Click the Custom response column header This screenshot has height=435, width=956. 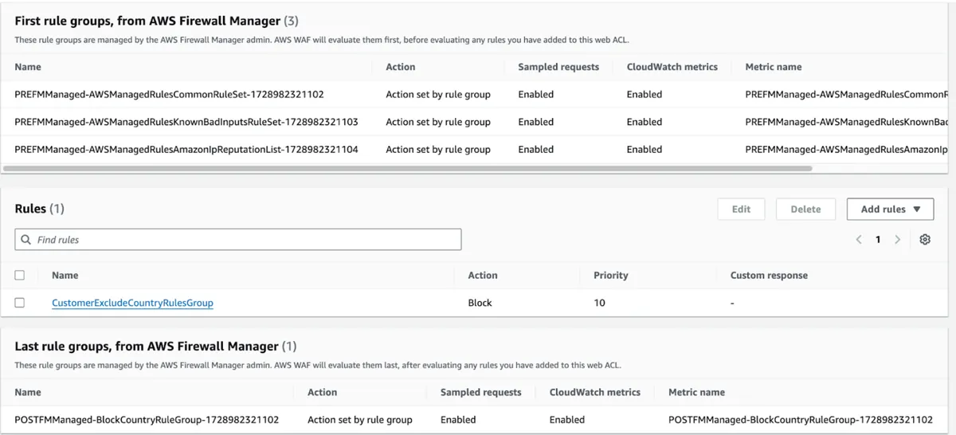click(x=769, y=276)
